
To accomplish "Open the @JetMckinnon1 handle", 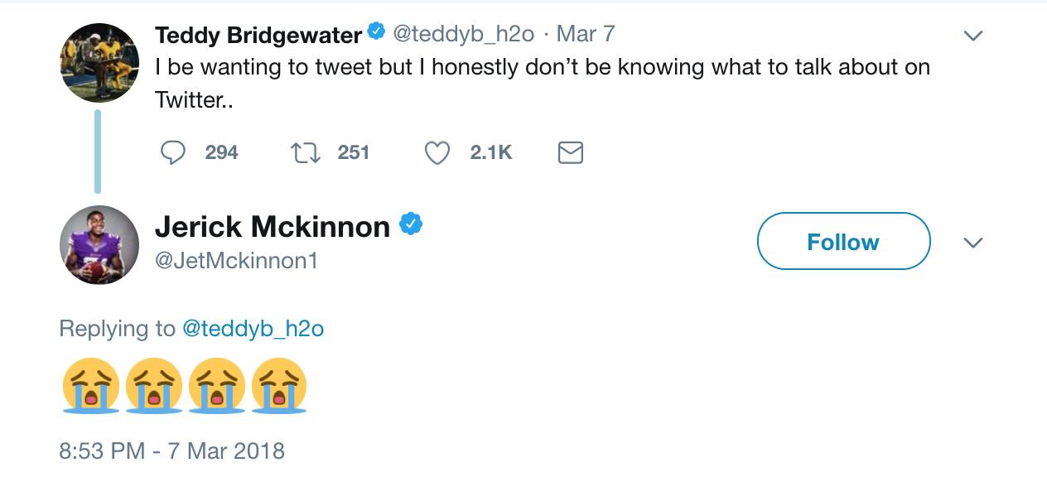I will click(x=237, y=261).
